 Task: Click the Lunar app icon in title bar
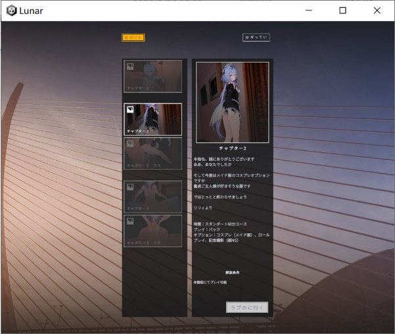click(x=12, y=11)
